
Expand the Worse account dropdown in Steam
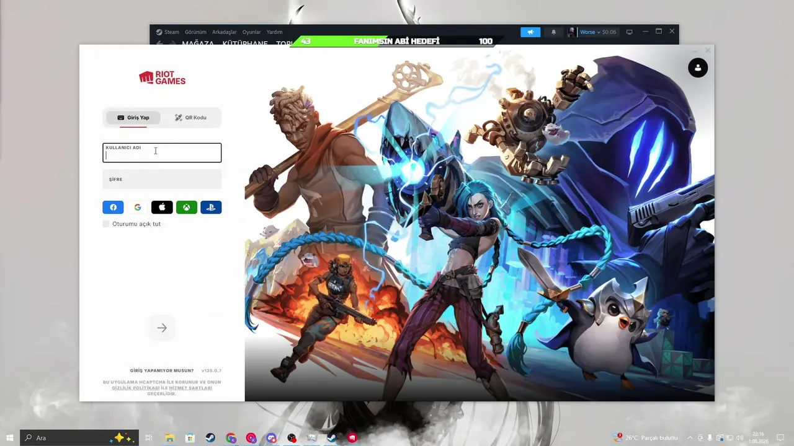[590, 32]
